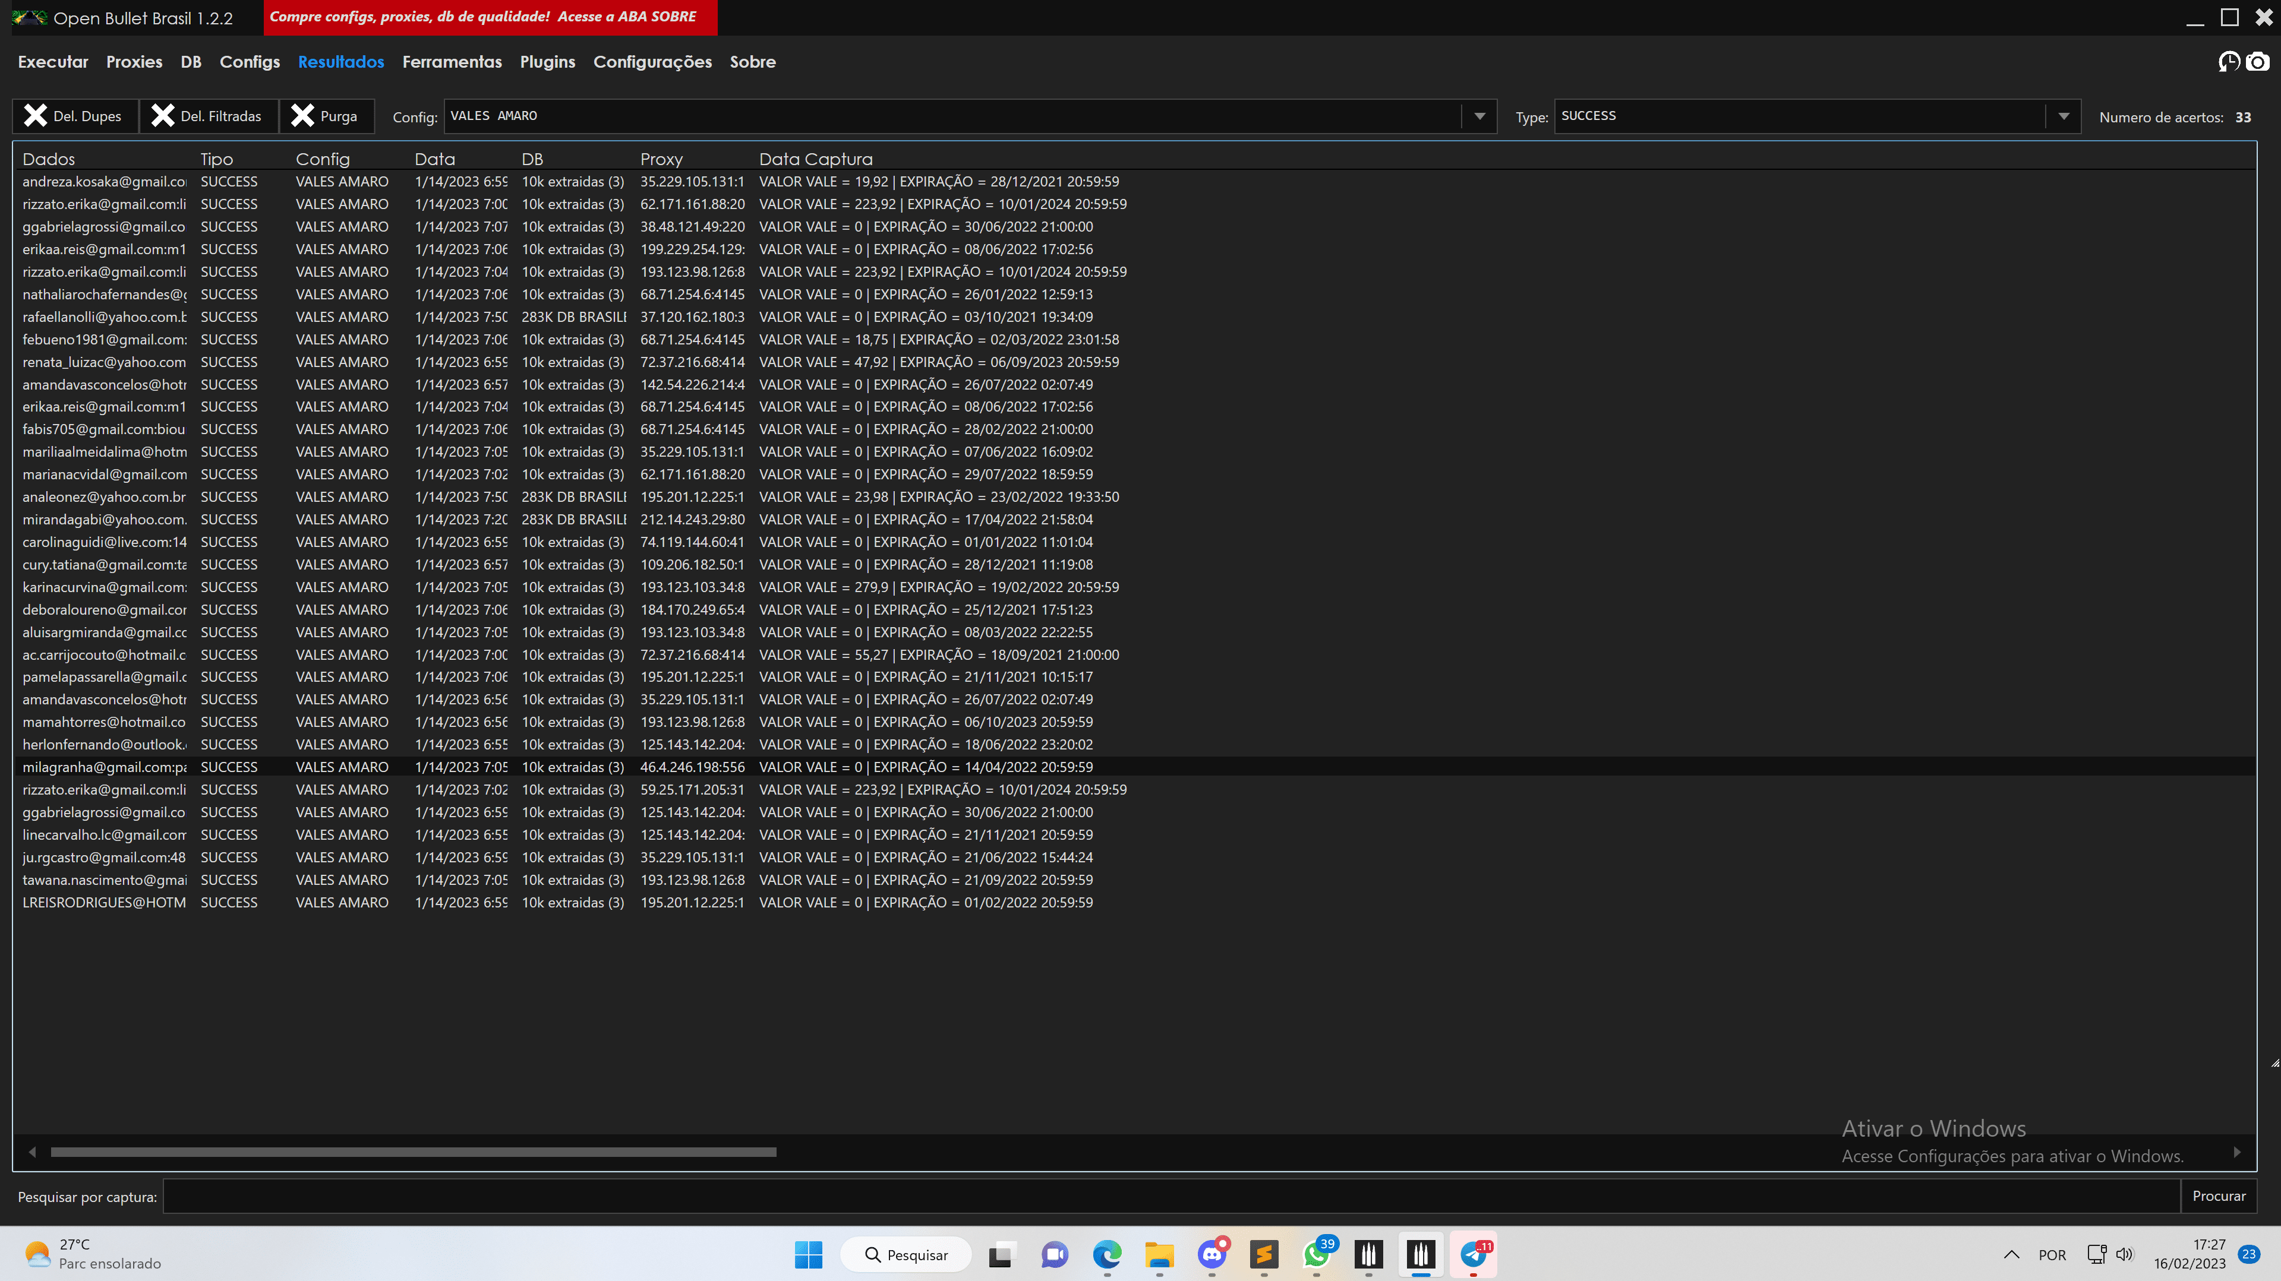2281x1281 pixels.
Task: Expand the Config dropdown showing VALES AMARO
Action: [x=1478, y=115]
